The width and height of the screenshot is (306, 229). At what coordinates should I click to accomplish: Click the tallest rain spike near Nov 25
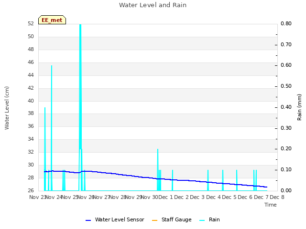point(80,86)
